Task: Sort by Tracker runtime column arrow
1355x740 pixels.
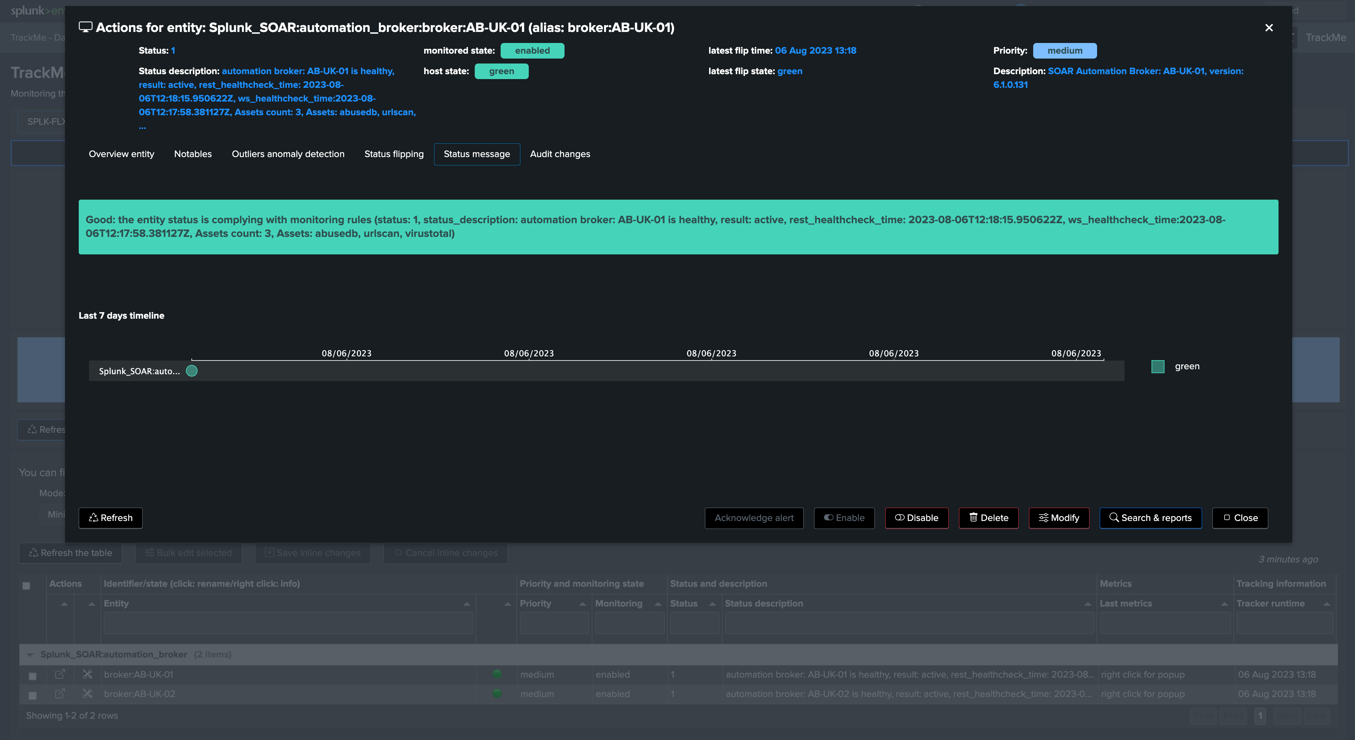Action: pos(1327,604)
